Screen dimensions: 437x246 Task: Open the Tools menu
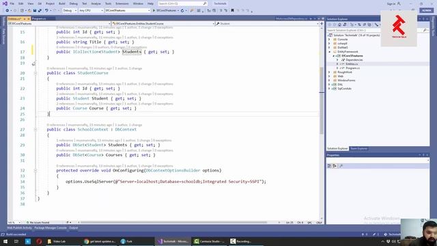pyautogui.click(x=108, y=3)
